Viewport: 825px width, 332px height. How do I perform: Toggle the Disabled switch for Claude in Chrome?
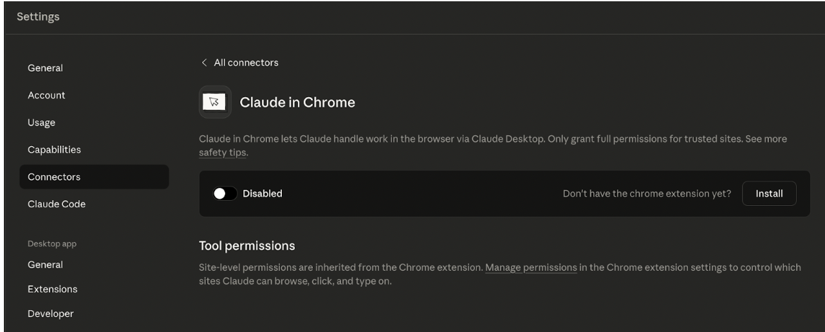tap(226, 193)
